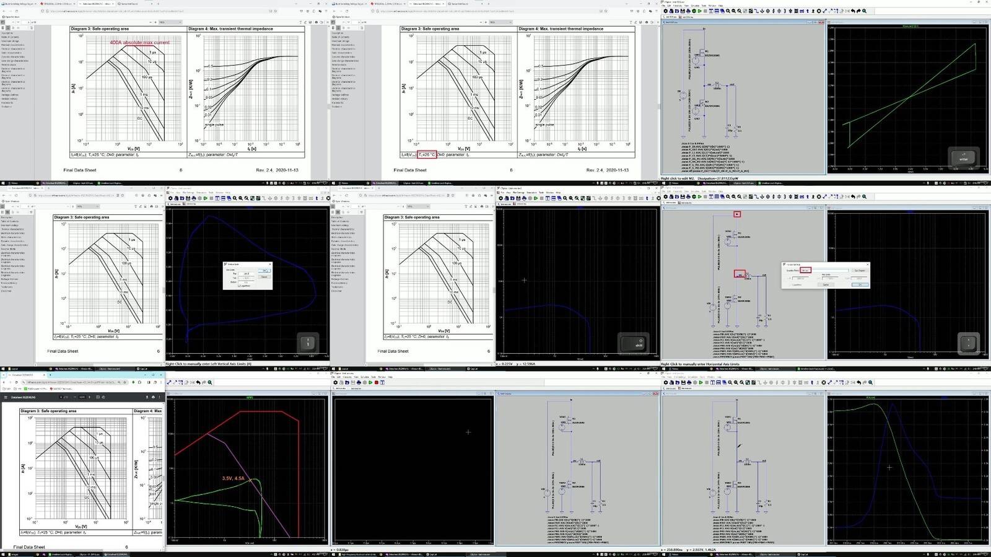991x557 pixels.
Task: Open zoom dropdown in PDF with red-boxed Tc=25°C
Action: (x=502, y=22)
